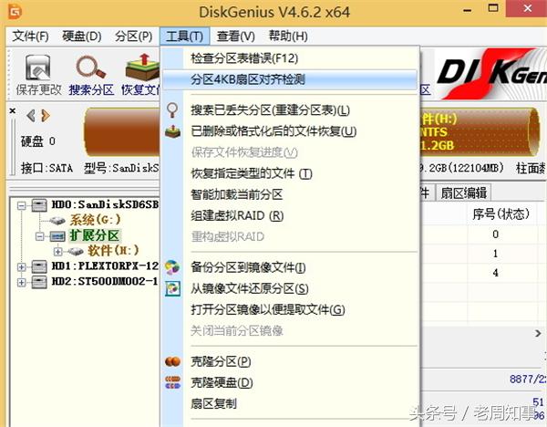Choose 组建虚拟RAID entry
Image resolution: width=547 pixels, height=427 pixels.
click(x=290, y=215)
